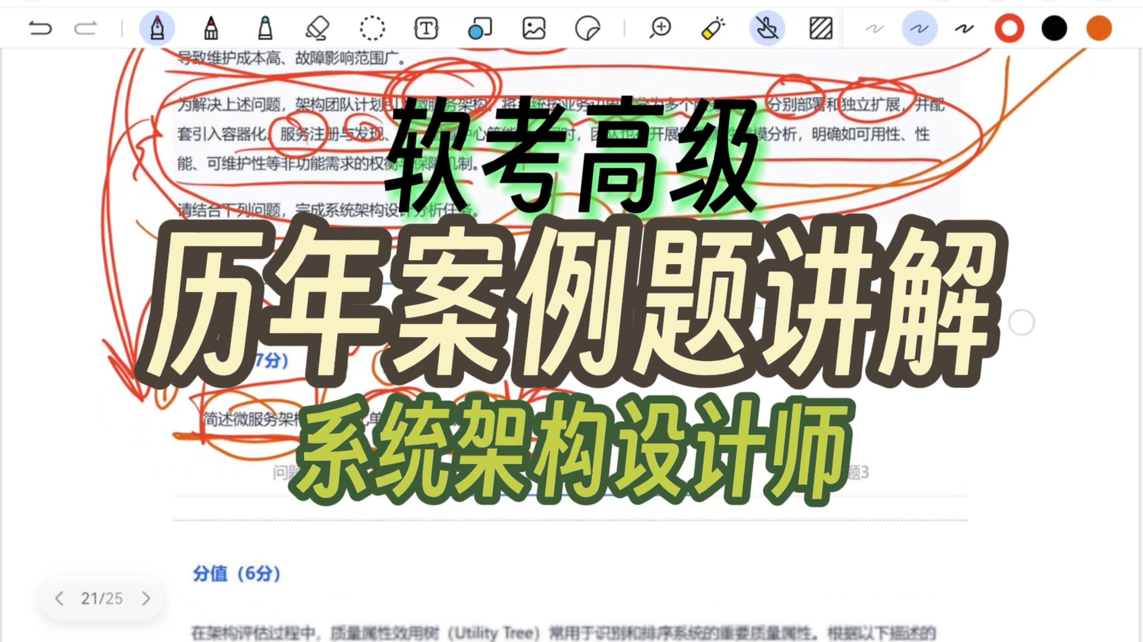Toggle finger touch drawing mode
1143x642 pixels.
tap(767, 28)
